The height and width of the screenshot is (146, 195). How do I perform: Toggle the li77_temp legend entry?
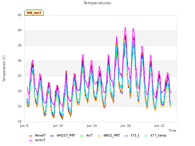coord(155,135)
